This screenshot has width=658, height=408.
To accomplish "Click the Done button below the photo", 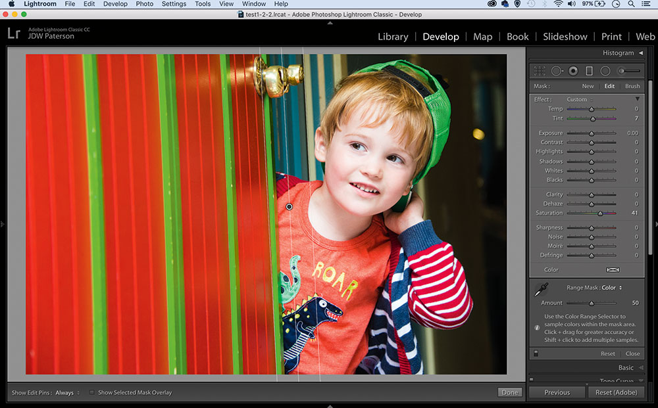I will tap(510, 392).
